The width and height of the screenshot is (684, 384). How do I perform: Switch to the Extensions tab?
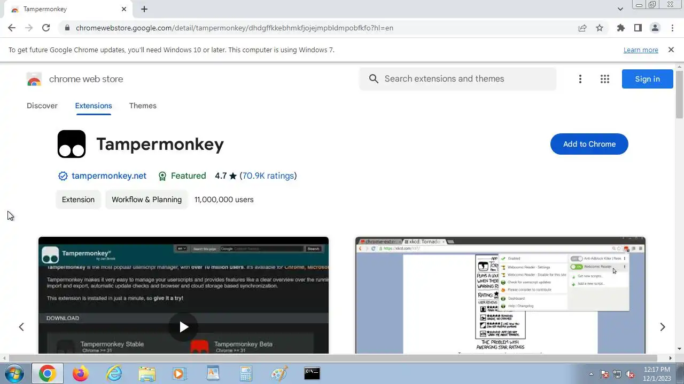94,106
